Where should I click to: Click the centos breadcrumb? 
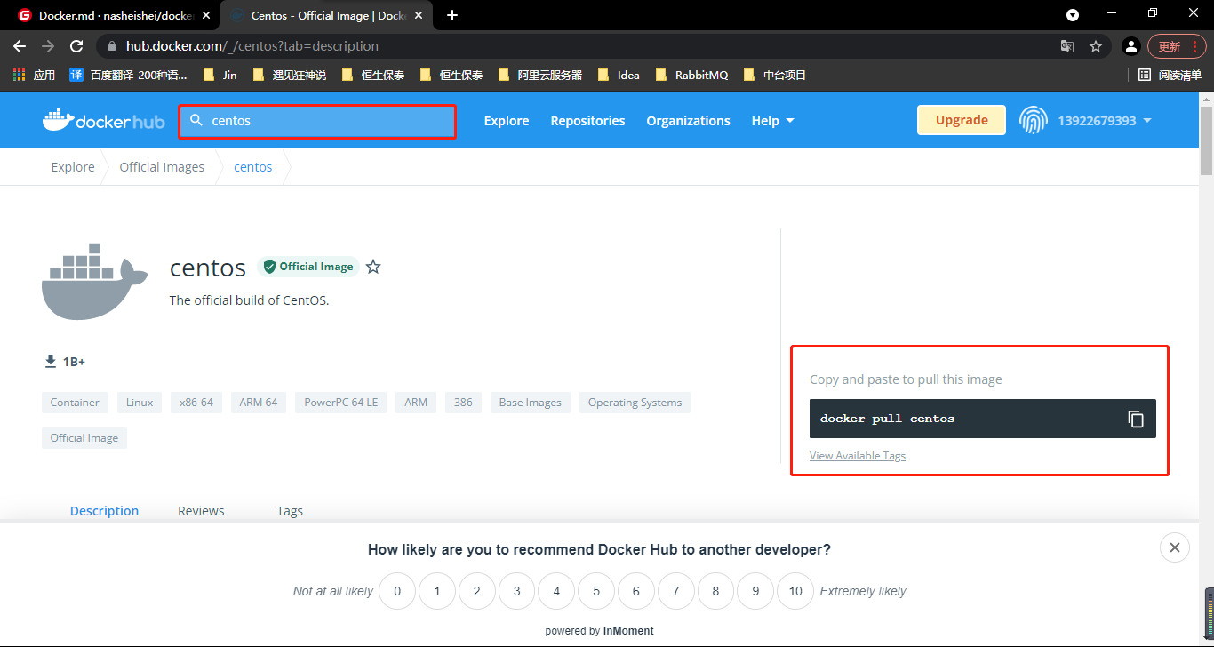(x=253, y=167)
